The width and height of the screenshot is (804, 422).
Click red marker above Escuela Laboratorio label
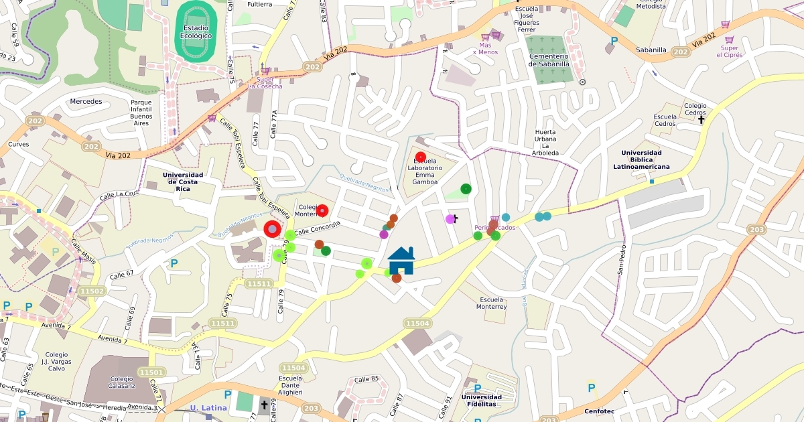click(x=421, y=157)
